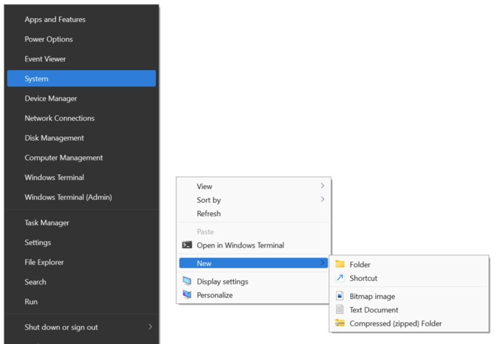Open Settings from the dark menu
The width and height of the screenshot is (497, 344).
[x=82, y=242]
